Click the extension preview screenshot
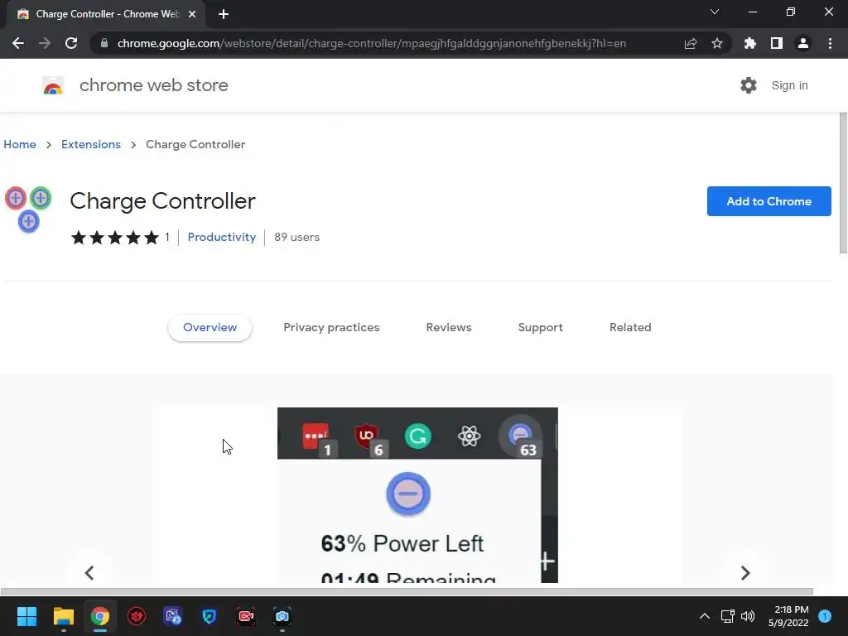This screenshot has height=636, width=848. tap(417, 495)
